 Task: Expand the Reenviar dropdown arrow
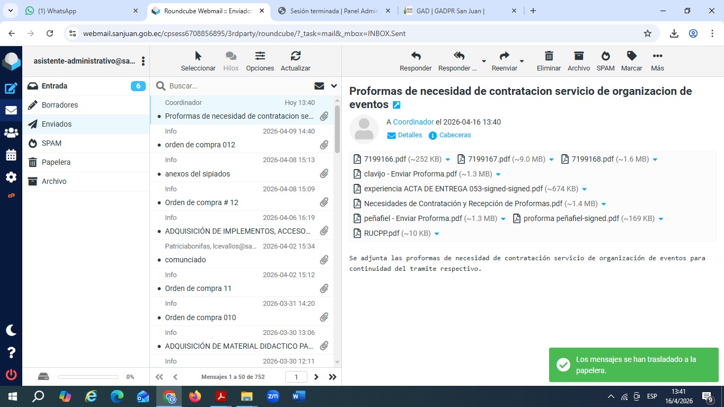(522, 61)
